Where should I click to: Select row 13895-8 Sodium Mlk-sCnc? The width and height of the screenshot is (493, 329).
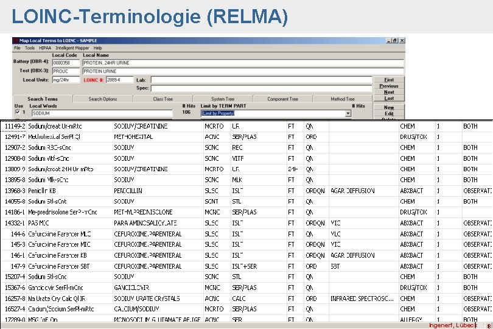(x=246, y=180)
